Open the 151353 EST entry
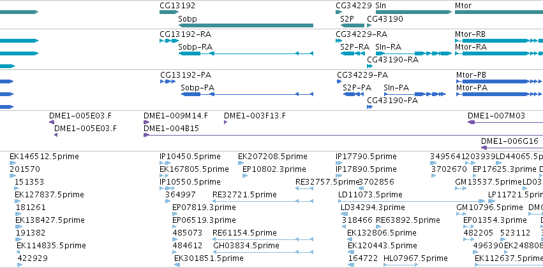This screenshot has height=268, width=543. (17, 188)
